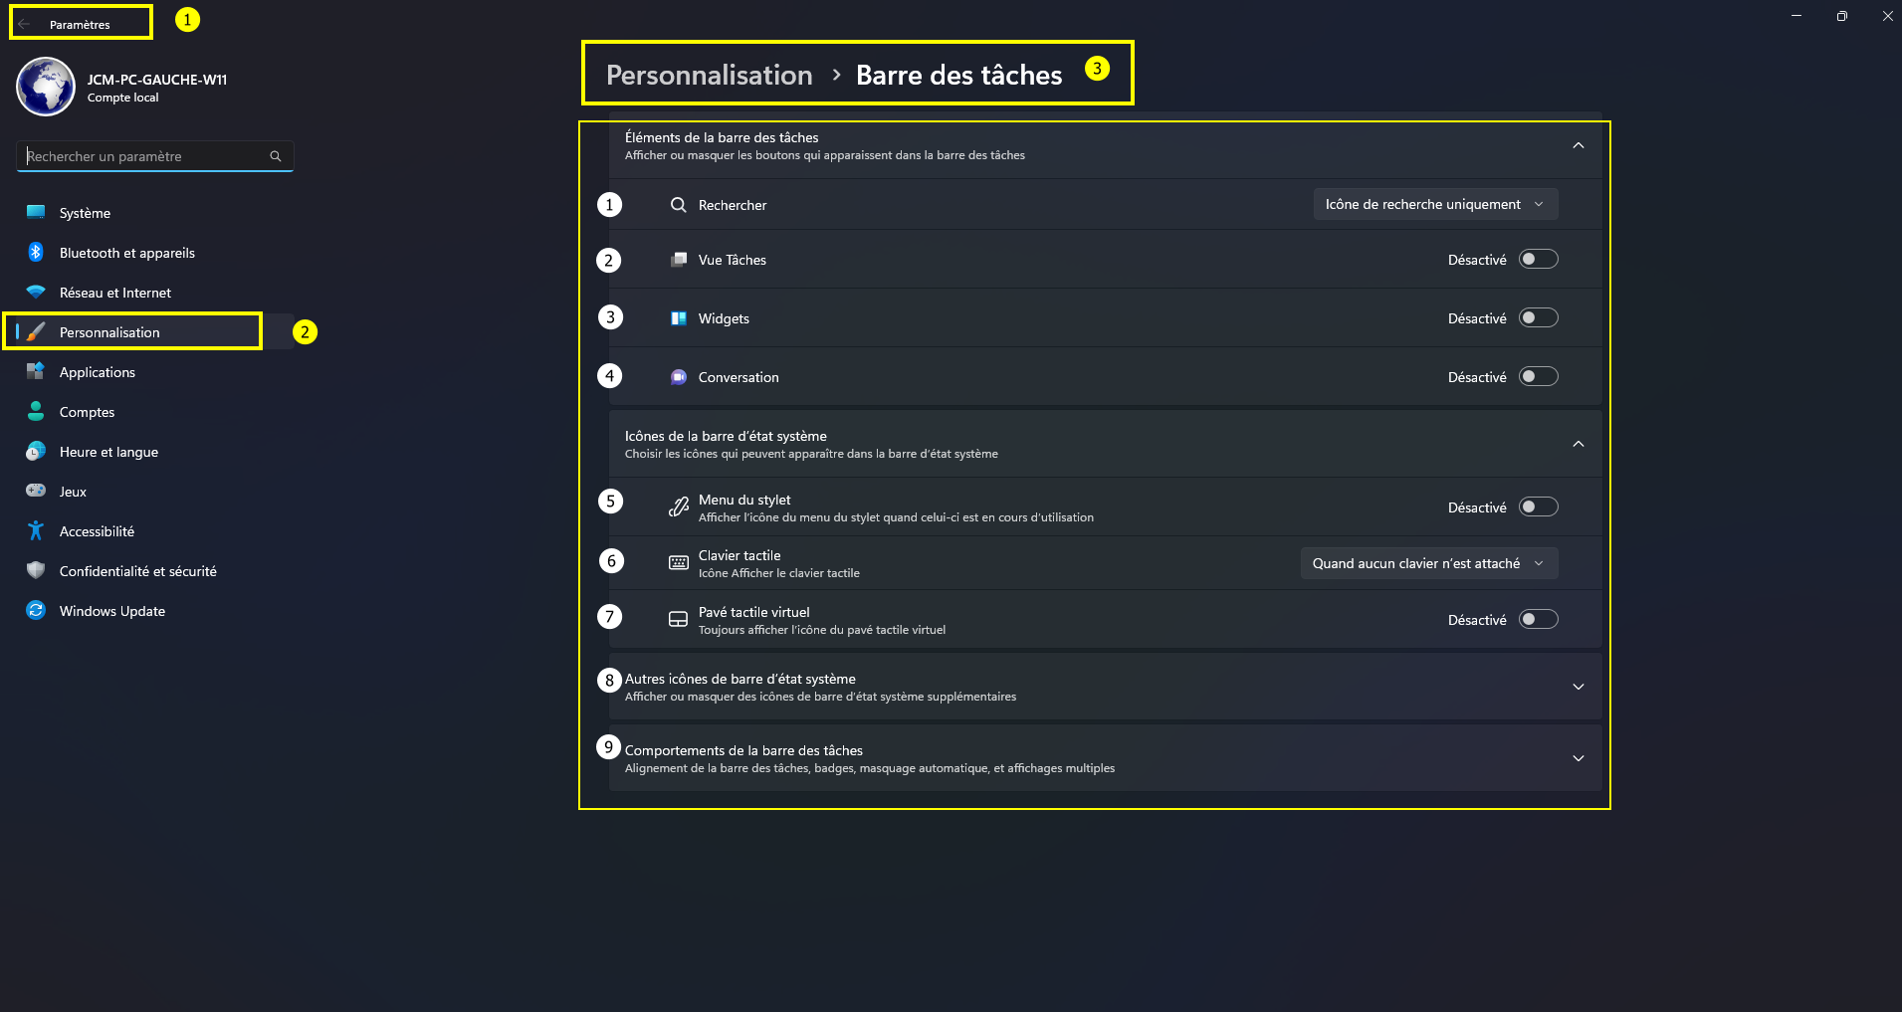Click the Réseau et Internet Wi-Fi icon
This screenshot has width=1902, height=1012.
tap(36, 293)
